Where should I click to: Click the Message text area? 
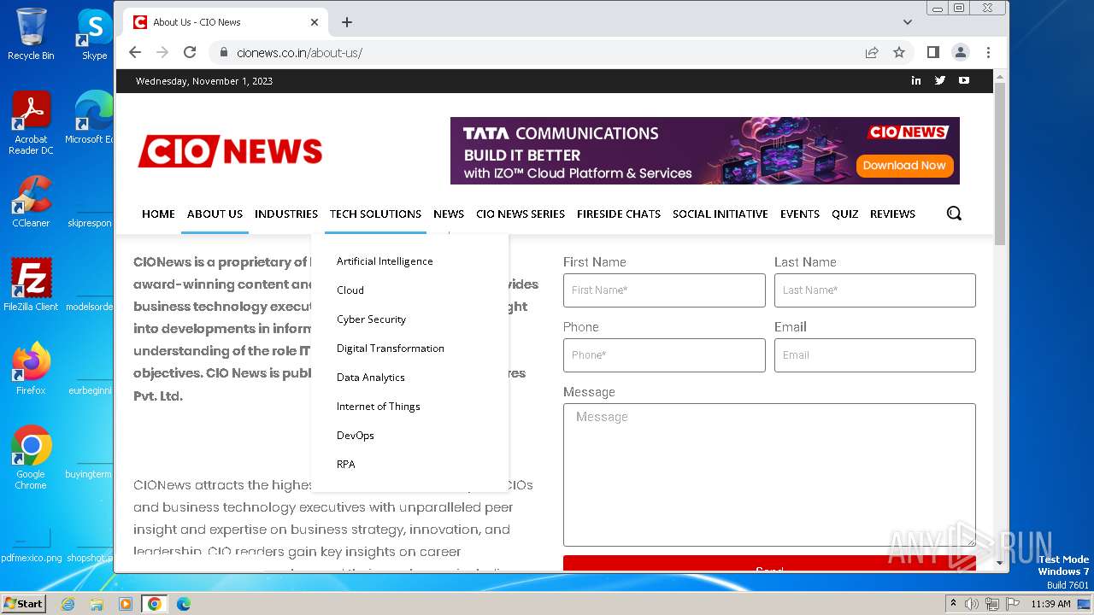769,475
